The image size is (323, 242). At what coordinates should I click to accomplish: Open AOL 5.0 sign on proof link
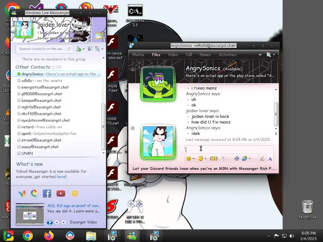pos(74,205)
